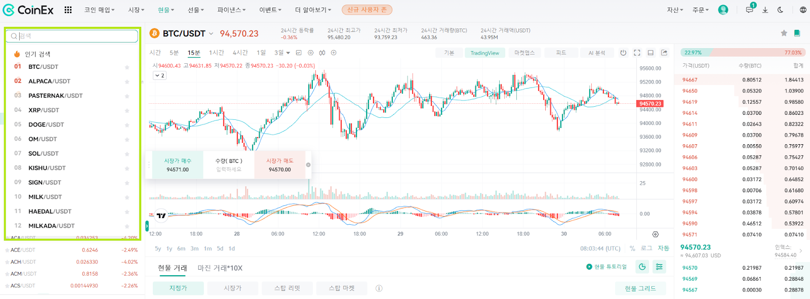Open the apps grid menu icon

(x=68, y=10)
